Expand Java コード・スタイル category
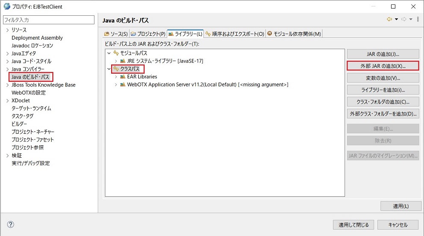Screen dimensions: 424x236 [x=7, y=61]
